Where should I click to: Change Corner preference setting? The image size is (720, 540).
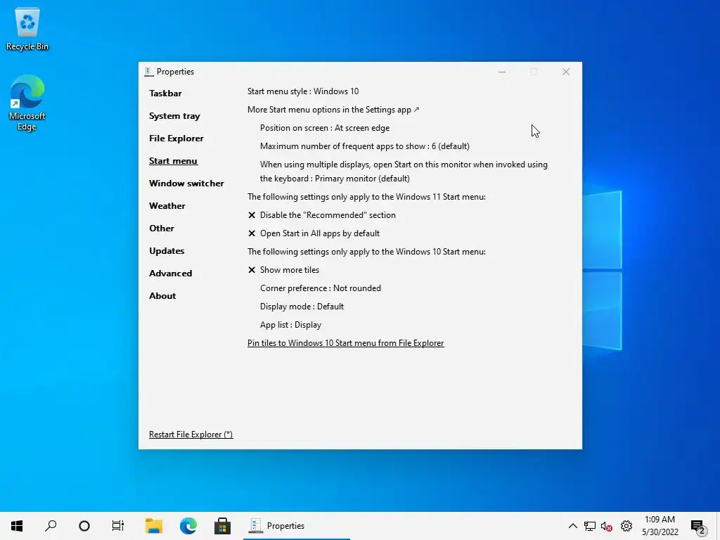click(321, 288)
